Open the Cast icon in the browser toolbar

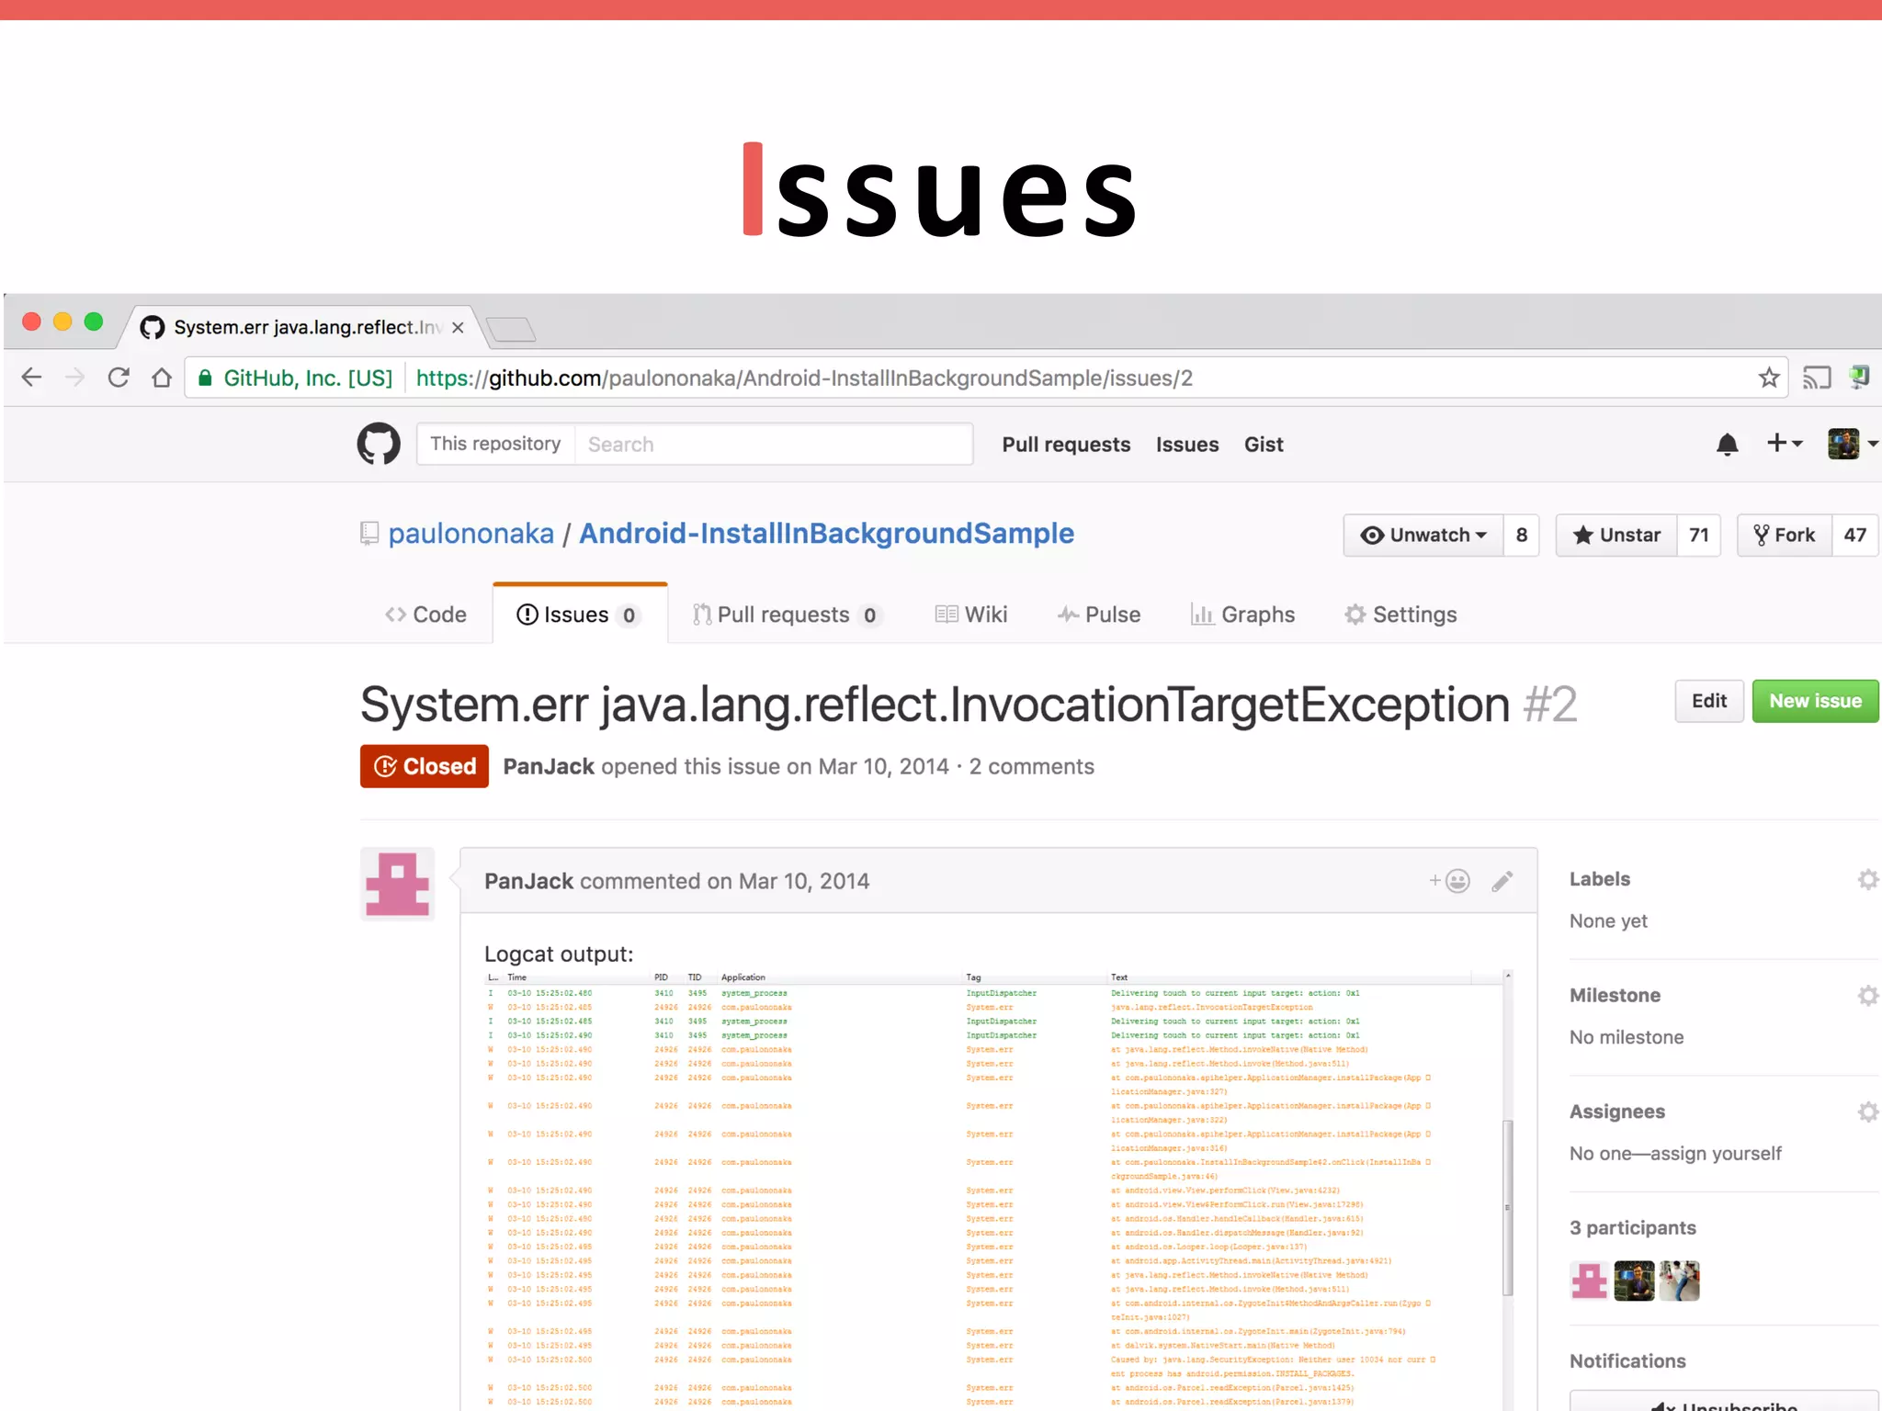(x=1817, y=378)
